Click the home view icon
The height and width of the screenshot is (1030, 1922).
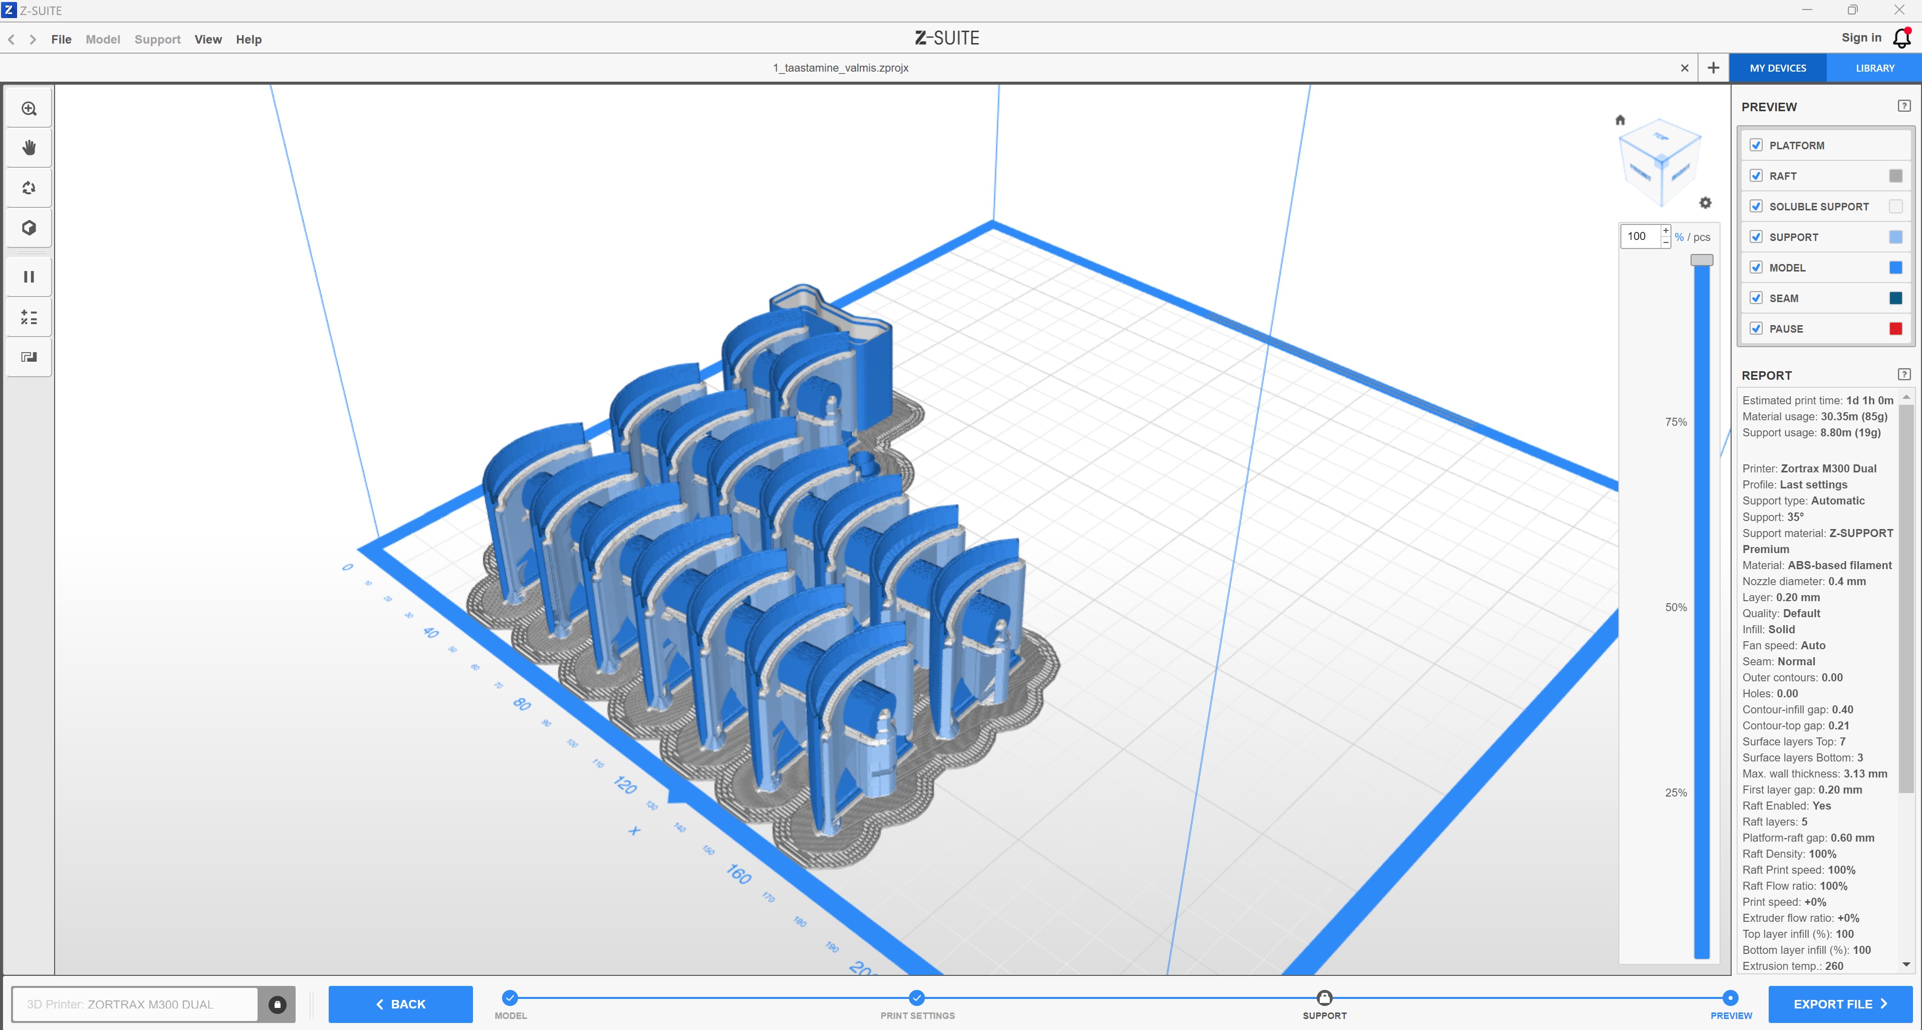click(1620, 120)
